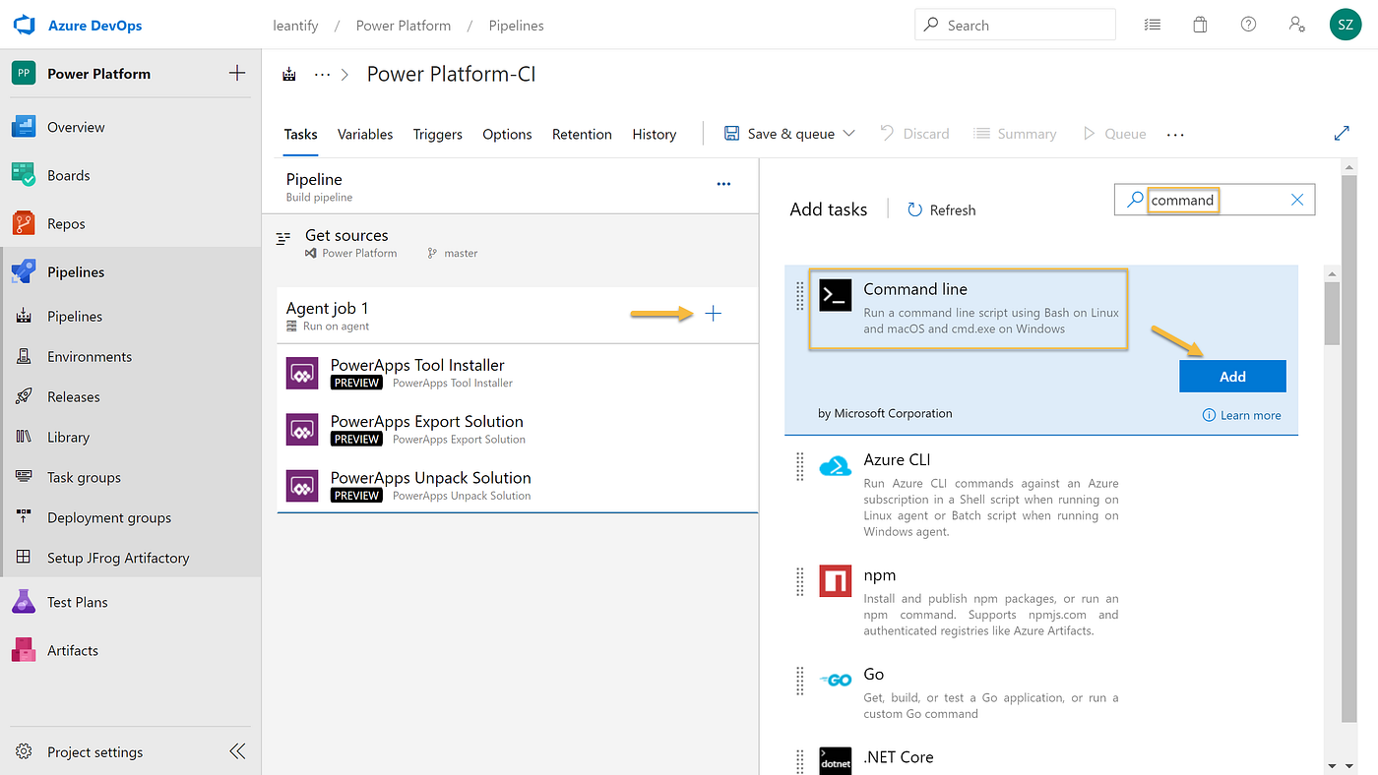Viewport: 1378px width, 775px height.
Task: Select PowerApps Unpack Solution task
Action: [x=518, y=486]
